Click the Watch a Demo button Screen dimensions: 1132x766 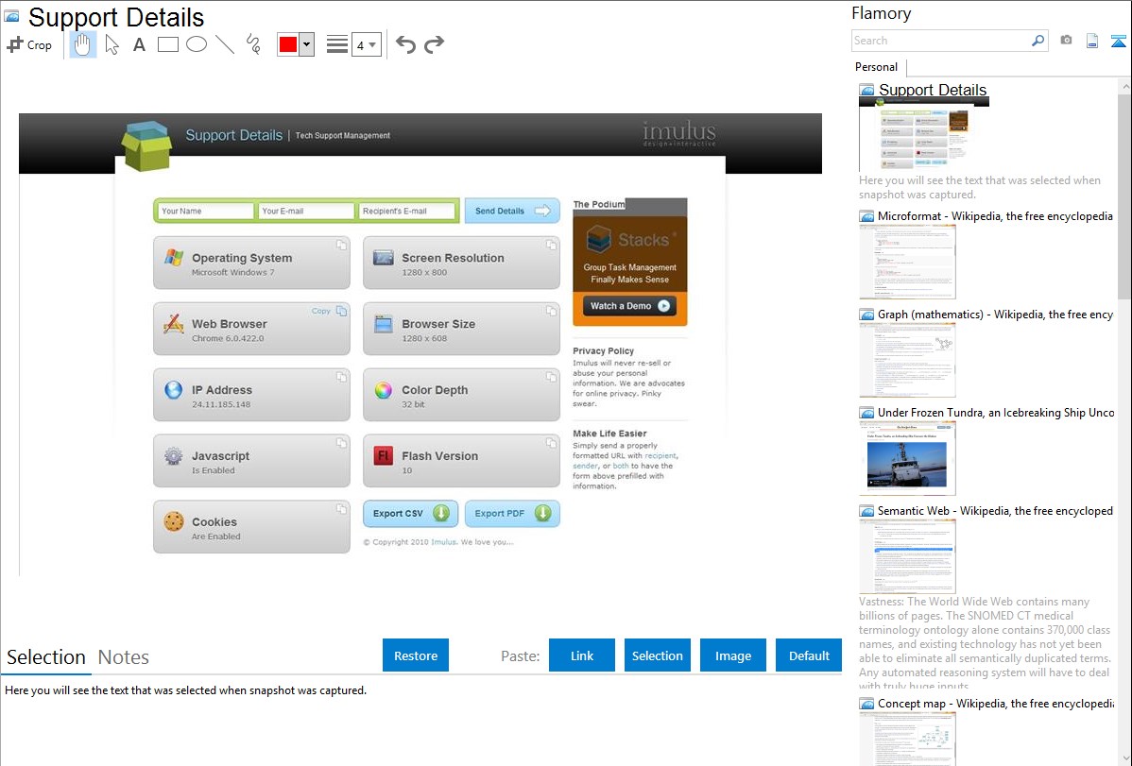pos(629,305)
